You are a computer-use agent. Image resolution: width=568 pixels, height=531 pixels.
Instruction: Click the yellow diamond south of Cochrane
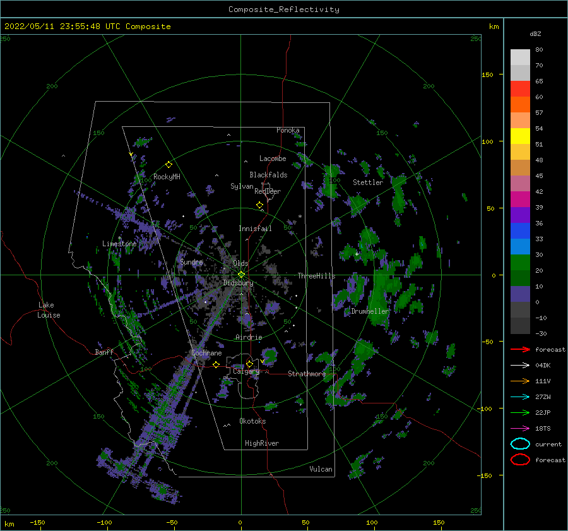pyautogui.click(x=216, y=364)
